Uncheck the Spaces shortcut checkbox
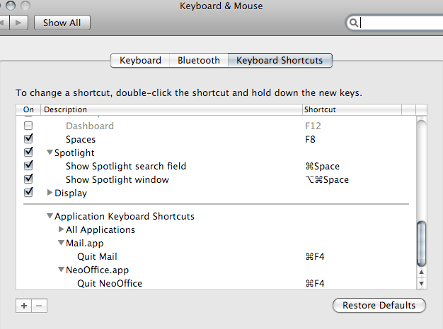The image size is (443, 329). (28, 138)
